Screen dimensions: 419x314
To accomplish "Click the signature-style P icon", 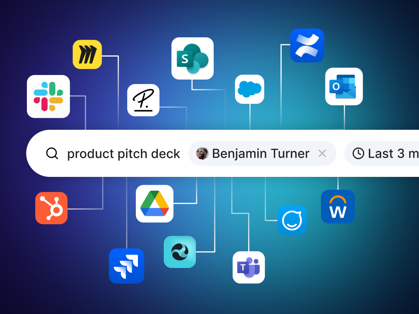I will pos(143,100).
